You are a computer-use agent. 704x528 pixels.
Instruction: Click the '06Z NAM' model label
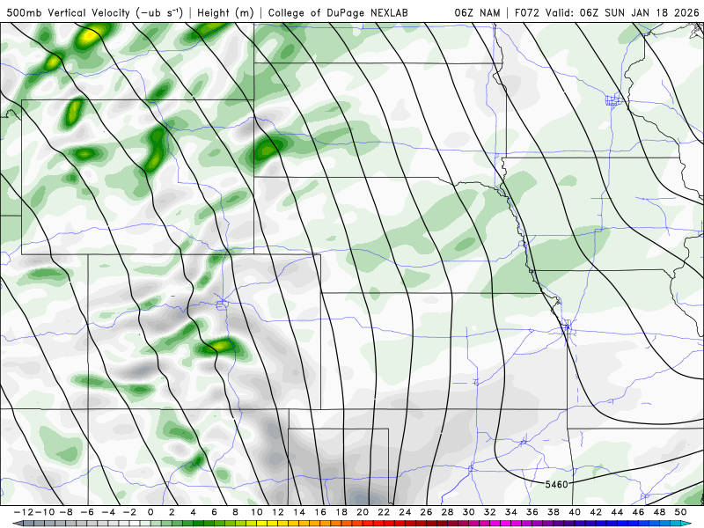pos(477,13)
